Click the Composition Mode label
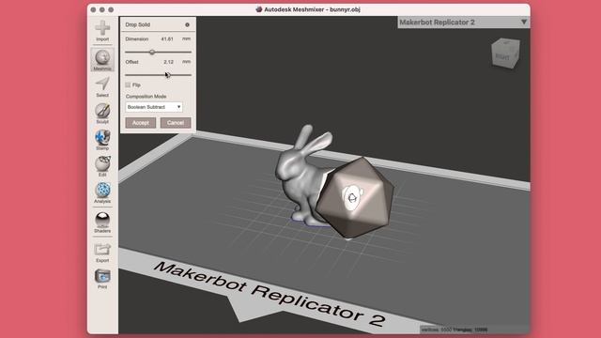Viewport: 601px width, 338px height. coord(146,96)
